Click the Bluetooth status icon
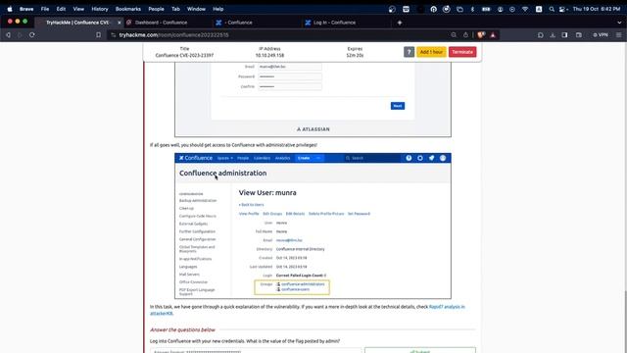Screen dimensions: 627x353 tap(472, 9)
